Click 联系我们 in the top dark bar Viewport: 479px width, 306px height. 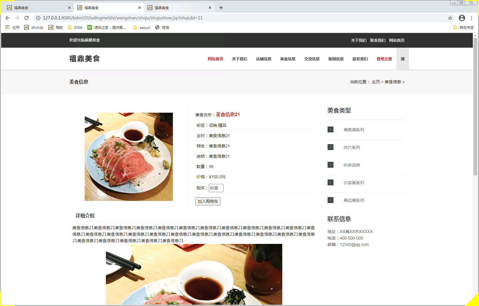pyautogui.click(x=378, y=40)
